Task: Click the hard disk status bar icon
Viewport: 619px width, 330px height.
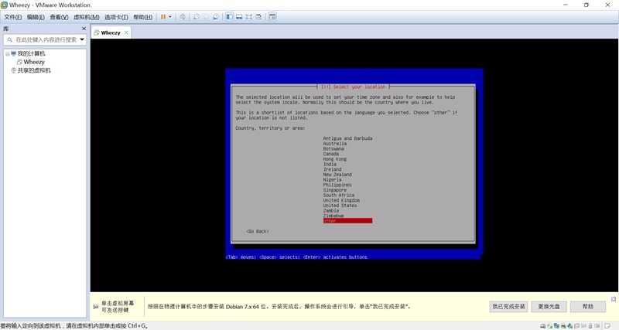Action: pyautogui.click(x=544, y=326)
